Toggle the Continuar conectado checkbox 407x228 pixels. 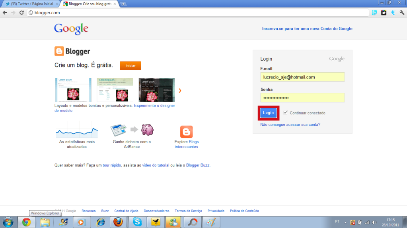[286, 113]
